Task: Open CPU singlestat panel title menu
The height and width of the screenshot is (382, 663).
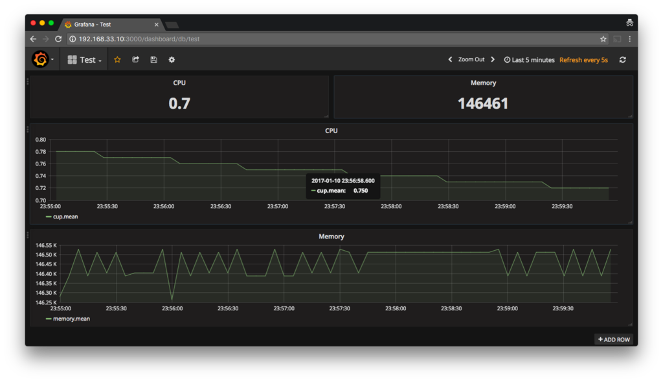Action: 179,83
